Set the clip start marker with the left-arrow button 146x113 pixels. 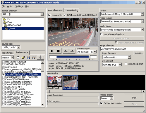66,51
